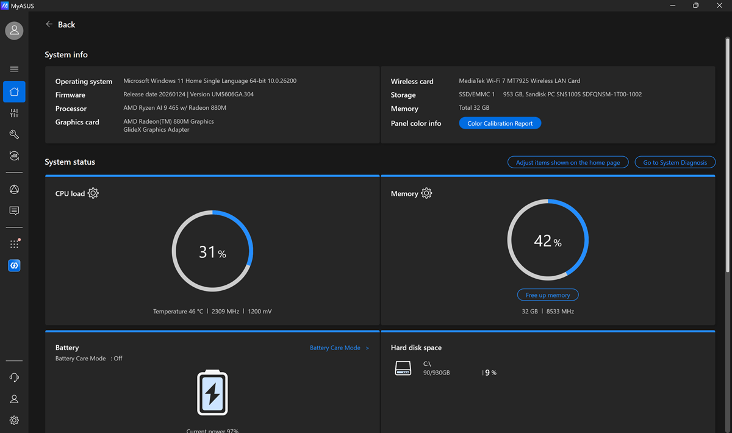Open the triangle-in-circle icon in sidebar
This screenshot has width=732, height=433.
point(14,190)
